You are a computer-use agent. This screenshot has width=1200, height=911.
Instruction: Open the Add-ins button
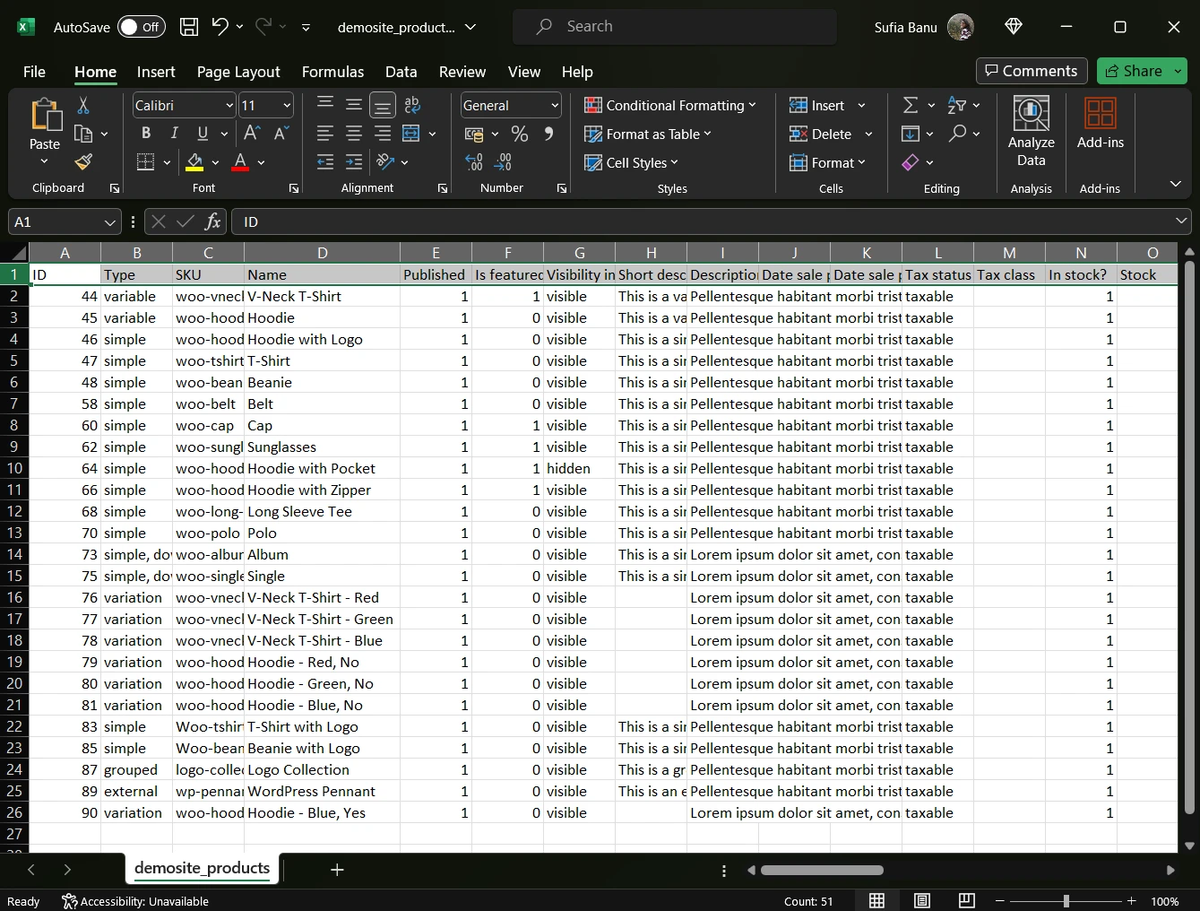click(1100, 124)
